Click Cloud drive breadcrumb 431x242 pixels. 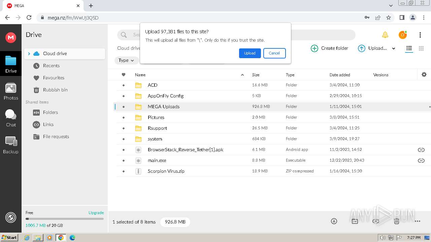(129, 48)
